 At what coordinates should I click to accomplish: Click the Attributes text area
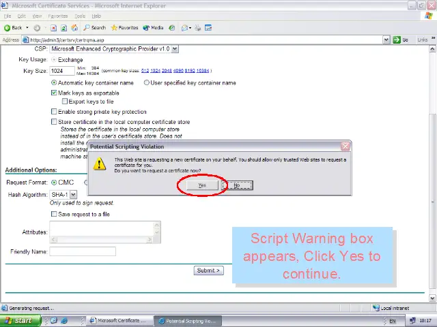(105, 232)
